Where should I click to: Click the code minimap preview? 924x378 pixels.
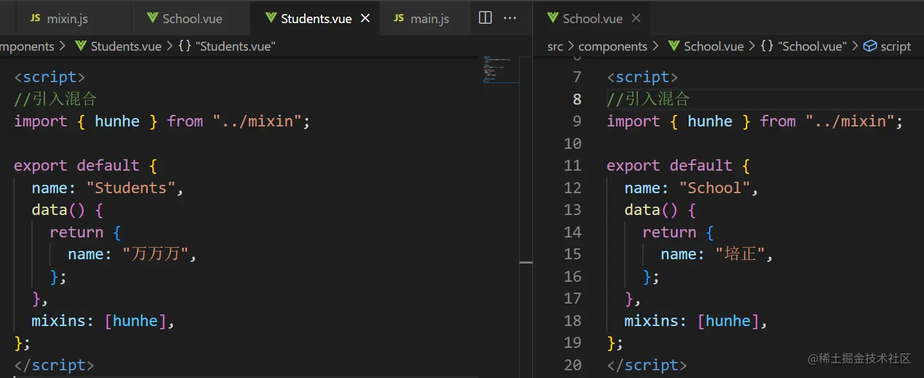pos(500,69)
